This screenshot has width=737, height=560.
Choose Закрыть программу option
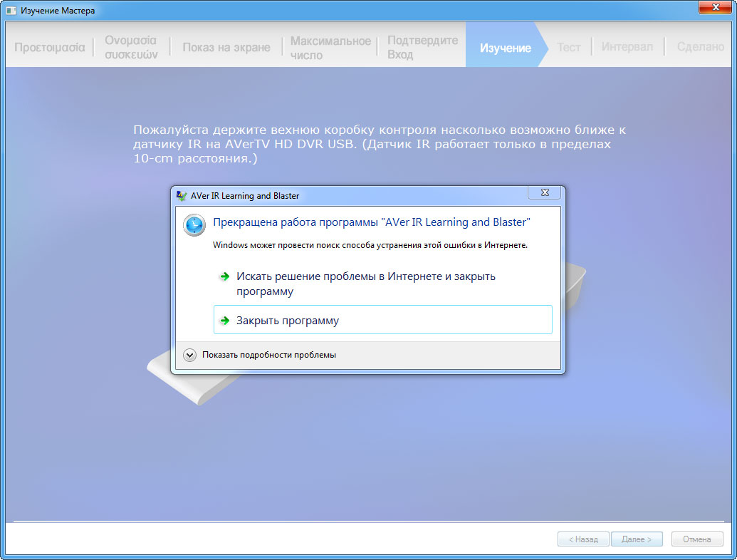(382, 320)
